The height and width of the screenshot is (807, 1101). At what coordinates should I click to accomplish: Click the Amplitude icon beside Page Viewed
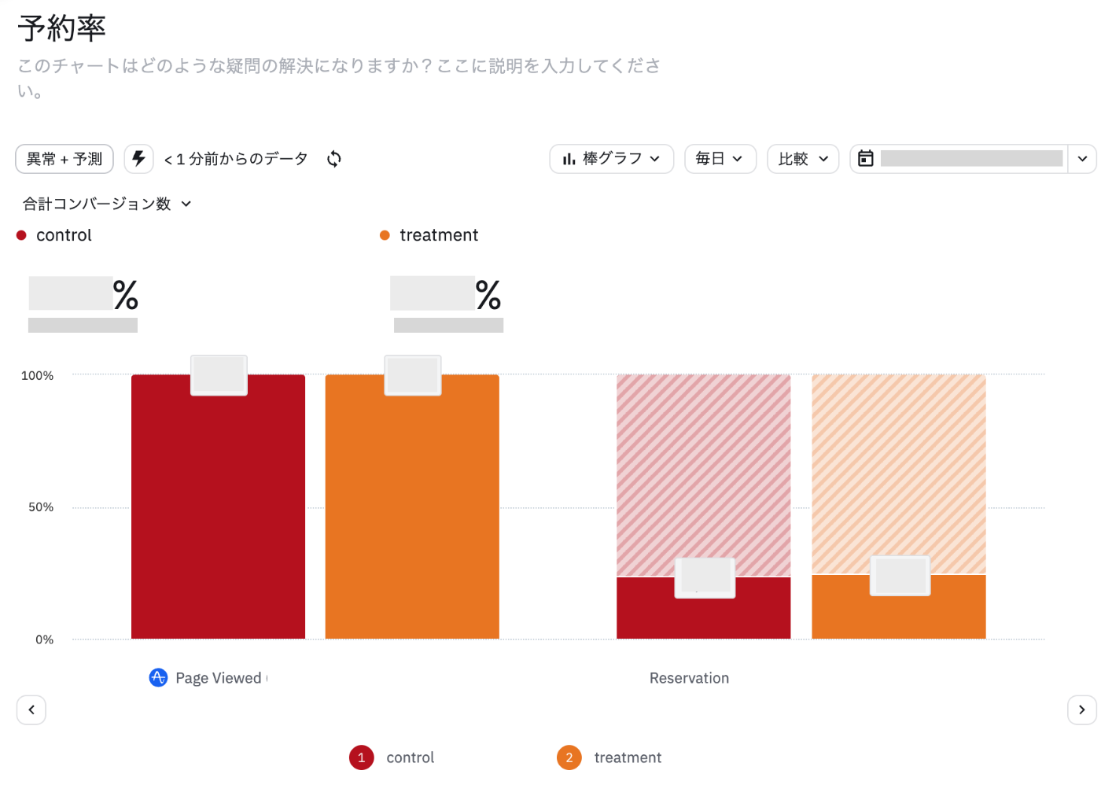tap(158, 677)
